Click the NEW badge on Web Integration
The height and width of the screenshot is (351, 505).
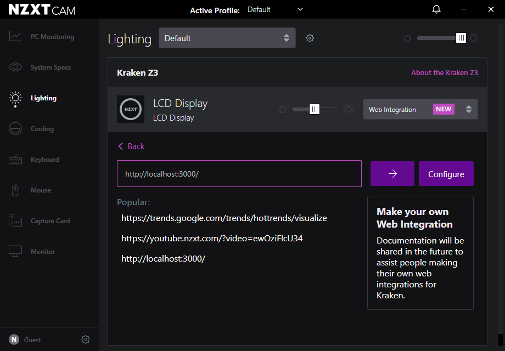pos(444,109)
